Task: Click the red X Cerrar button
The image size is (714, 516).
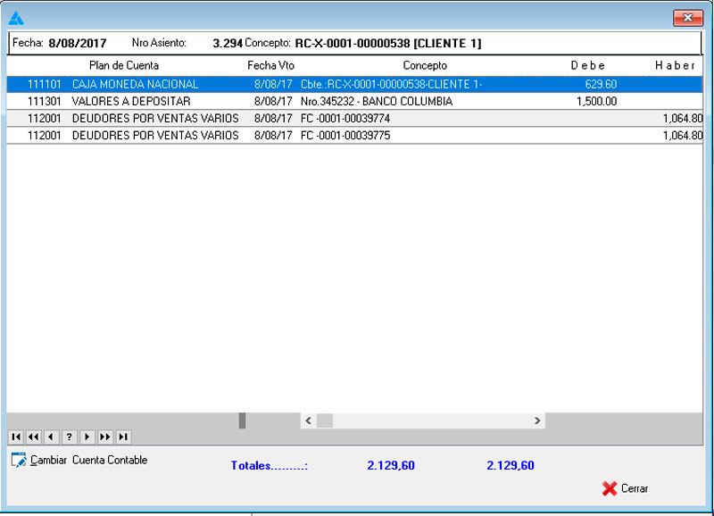Action: (625, 488)
